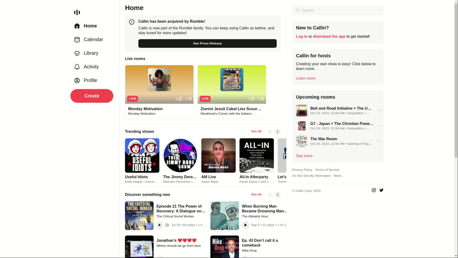Go to previous Trending shows page

(x=270, y=132)
